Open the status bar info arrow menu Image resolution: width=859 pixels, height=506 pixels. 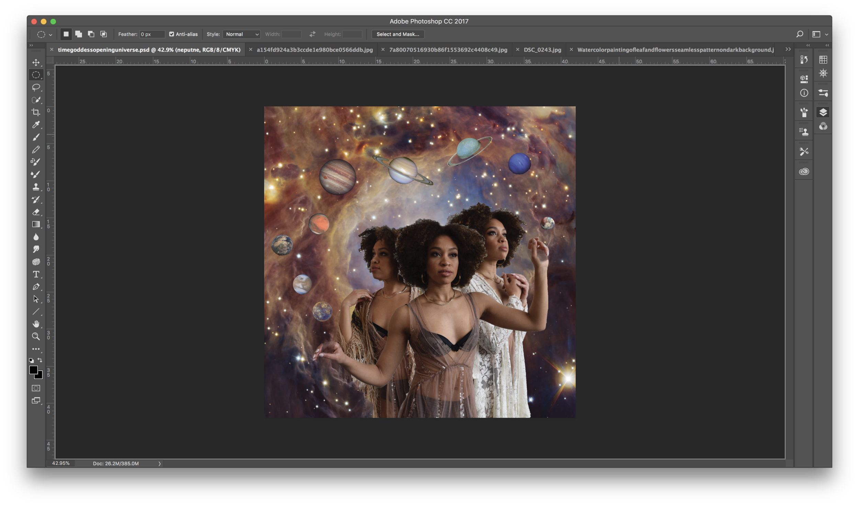pyautogui.click(x=159, y=464)
